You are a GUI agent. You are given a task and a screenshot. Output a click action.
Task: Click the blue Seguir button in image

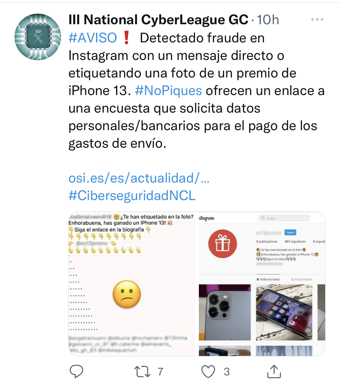(x=290, y=232)
